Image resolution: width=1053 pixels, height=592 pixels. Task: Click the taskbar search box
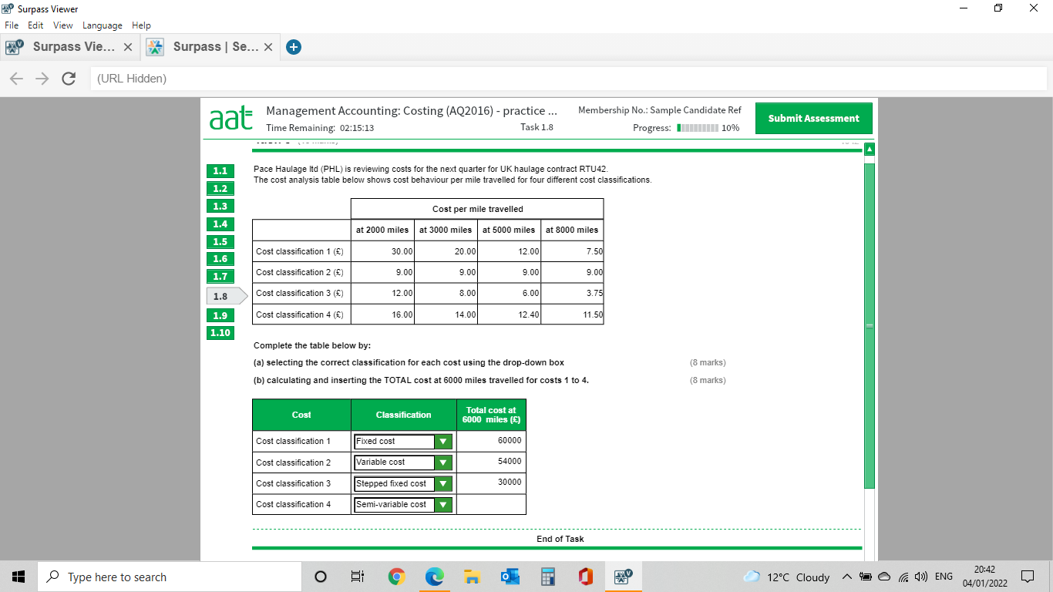[169, 577]
